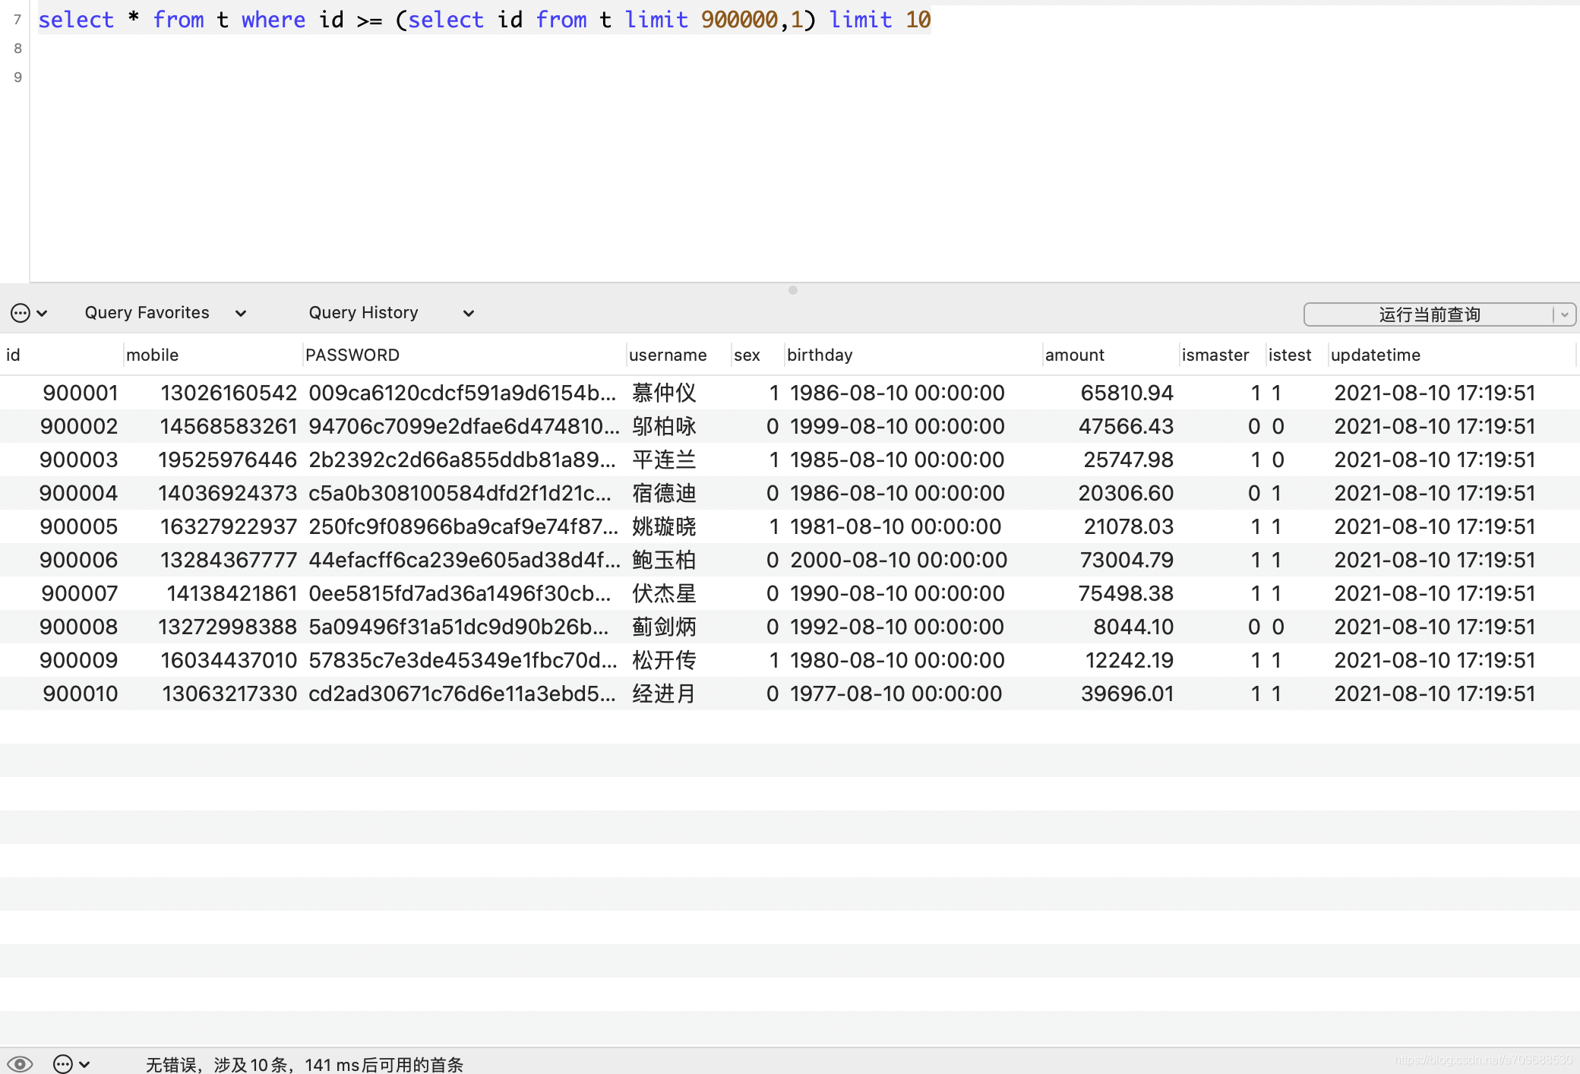Screen dimensions: 1580x1074
Task: Expand the run query options arrow
Action: pos(1565,314)
